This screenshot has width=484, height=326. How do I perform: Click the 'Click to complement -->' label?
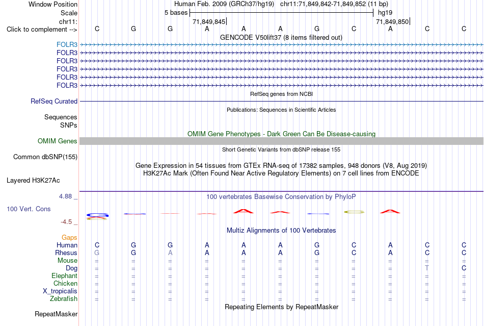point(42,30)
